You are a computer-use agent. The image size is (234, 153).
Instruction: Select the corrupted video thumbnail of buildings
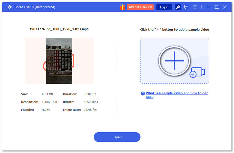click(59, 61)
